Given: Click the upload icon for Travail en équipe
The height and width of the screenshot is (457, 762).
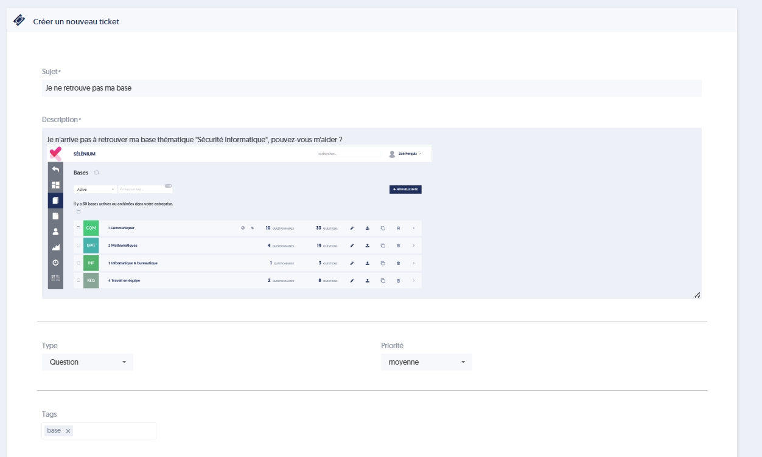Looking at the screenshot, I should click(x=368, y=280).
